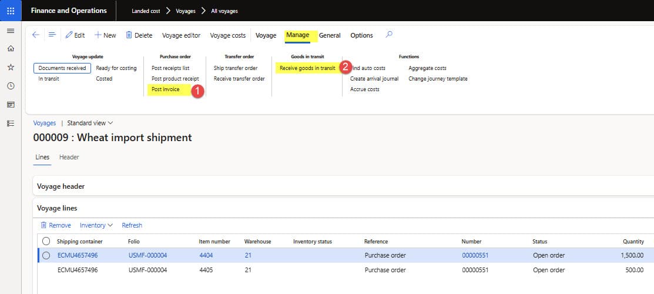Click the back arrow in action pane
Viewport: 654px width, 294px height.
pos(36,35)
